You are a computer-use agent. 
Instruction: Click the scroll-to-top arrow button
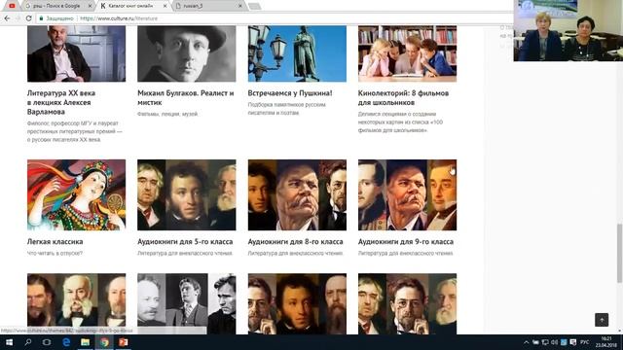click(602, 320)
